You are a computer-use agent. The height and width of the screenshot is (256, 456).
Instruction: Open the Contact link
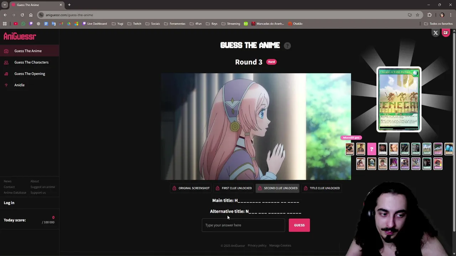[x=9, y=187]
